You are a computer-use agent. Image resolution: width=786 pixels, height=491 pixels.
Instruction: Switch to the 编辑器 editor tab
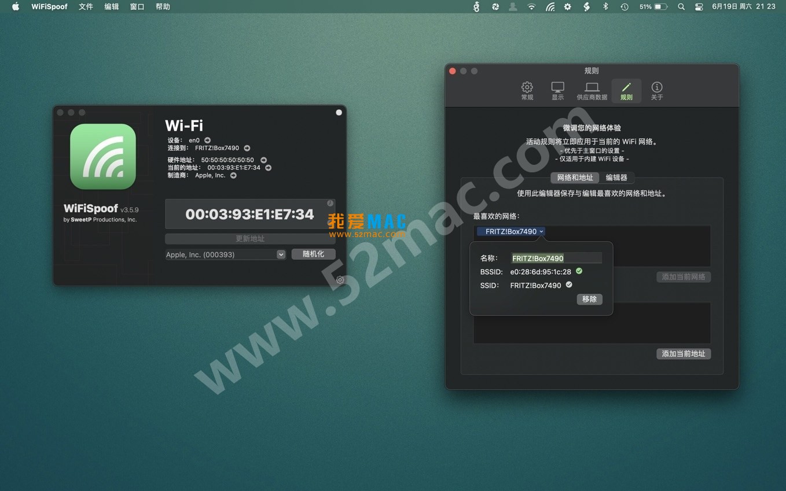(616, 178)
